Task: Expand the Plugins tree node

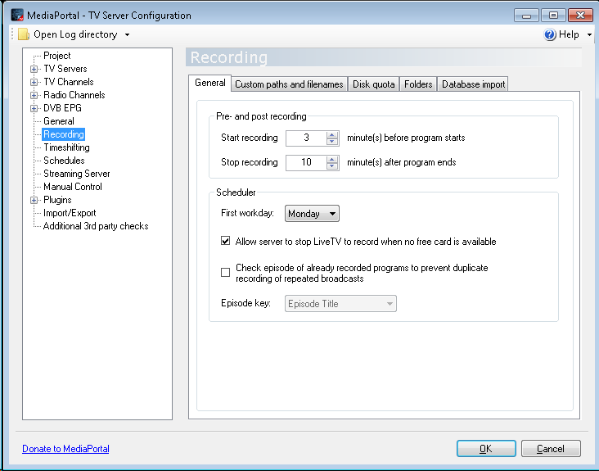Action: 34,201
